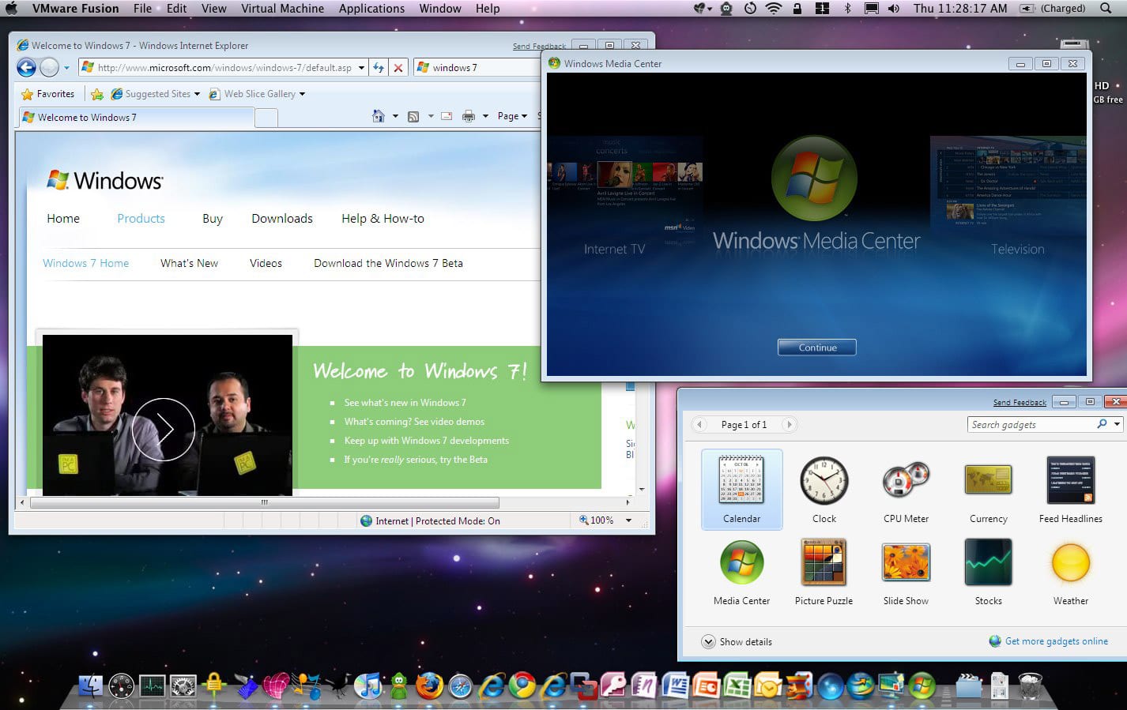Open the zoom level dropdown arrow

pyautogui.click(x=628, y=520)
